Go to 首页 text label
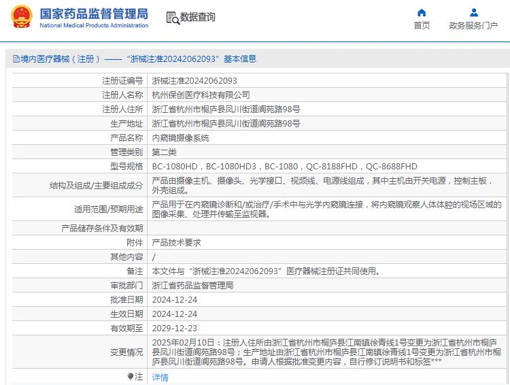The image size is (510, 385). tap(422, 26)
